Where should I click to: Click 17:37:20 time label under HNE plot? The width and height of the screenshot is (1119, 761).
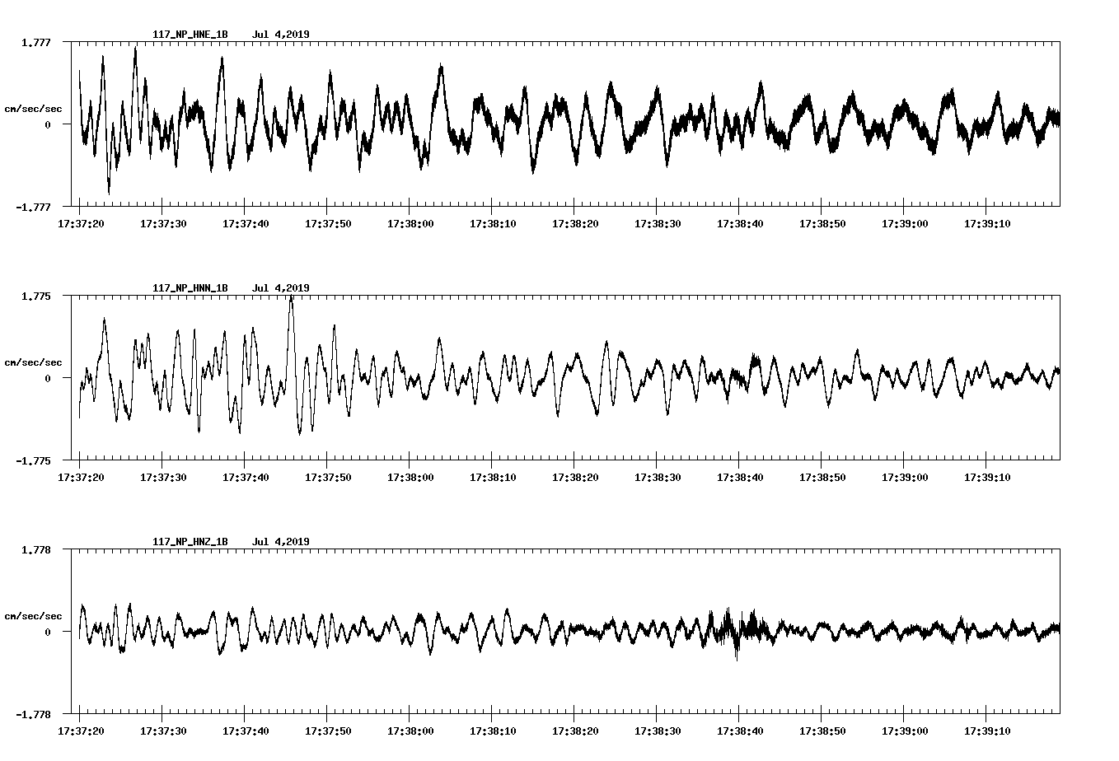[81, 223]
